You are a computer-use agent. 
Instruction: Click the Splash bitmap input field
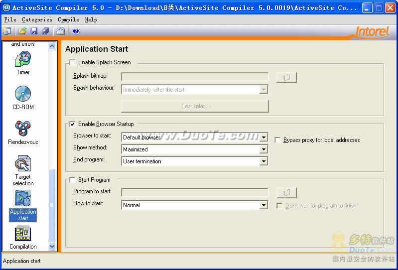(x=195, y=77)
